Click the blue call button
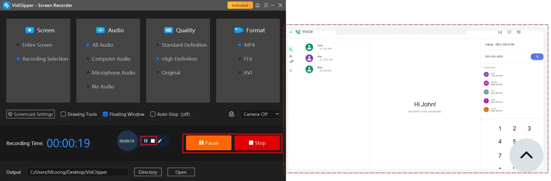Image resolution: width=551 pixels, height=181 pixels. [537, 56]
